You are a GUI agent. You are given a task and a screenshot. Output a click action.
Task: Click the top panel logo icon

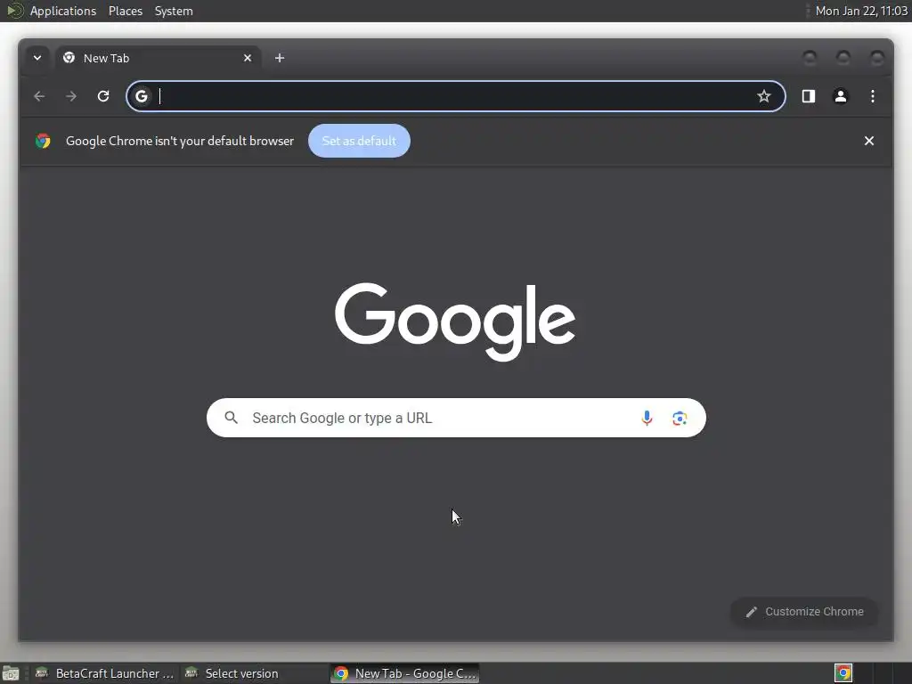coord(14,11)
